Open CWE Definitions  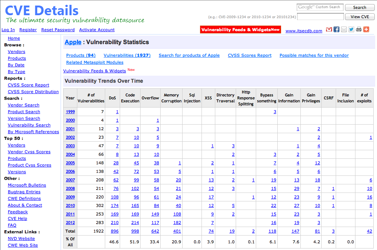[x=24, y=199]
